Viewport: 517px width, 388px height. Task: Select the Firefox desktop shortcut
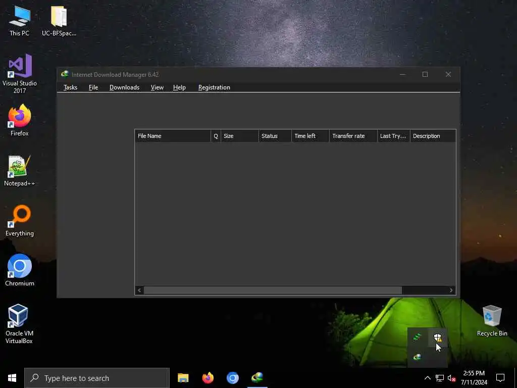click(20, 120)
